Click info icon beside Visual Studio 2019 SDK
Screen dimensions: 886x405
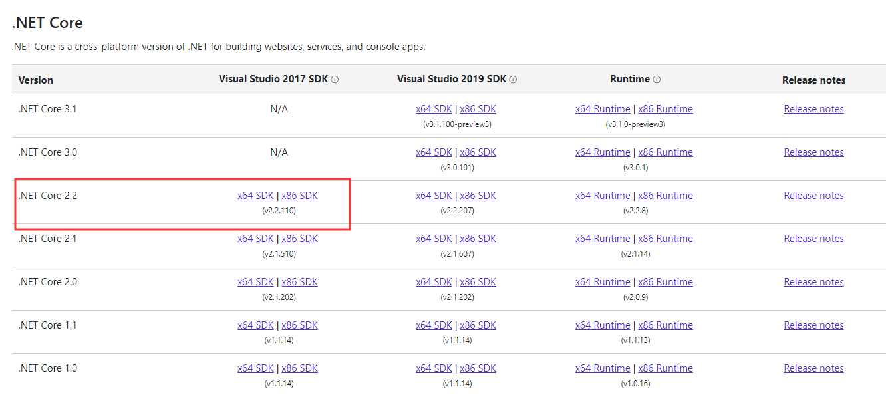pyautogui.click(x=513, y=80)
